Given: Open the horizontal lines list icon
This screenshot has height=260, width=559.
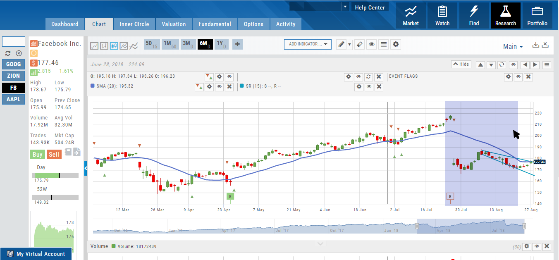Looking at the screenshot, I should 384,44.
